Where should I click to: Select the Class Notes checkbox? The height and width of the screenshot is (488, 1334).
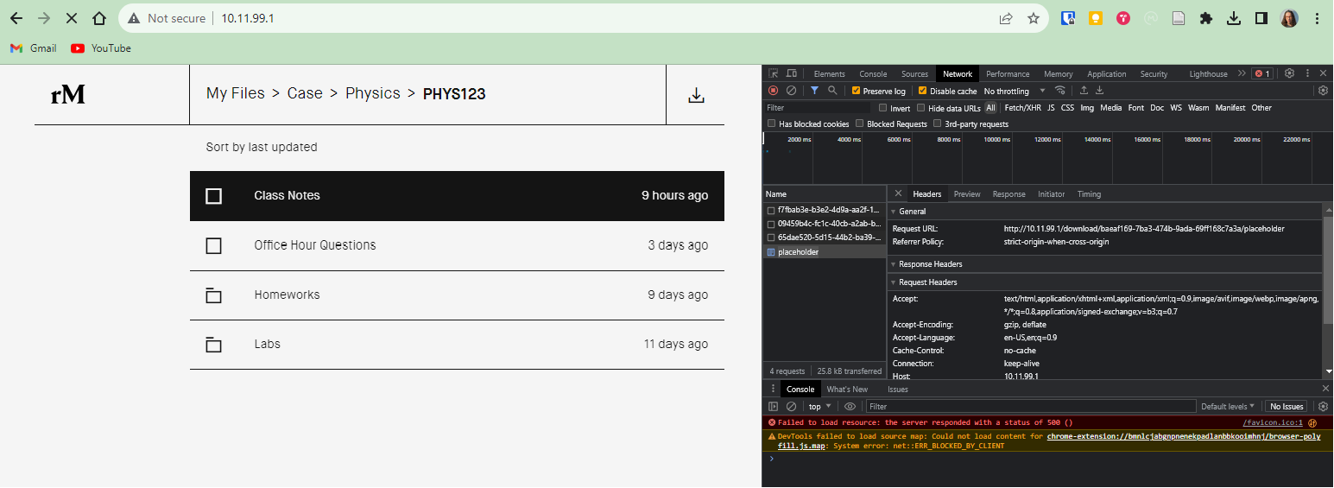[214, 196]
